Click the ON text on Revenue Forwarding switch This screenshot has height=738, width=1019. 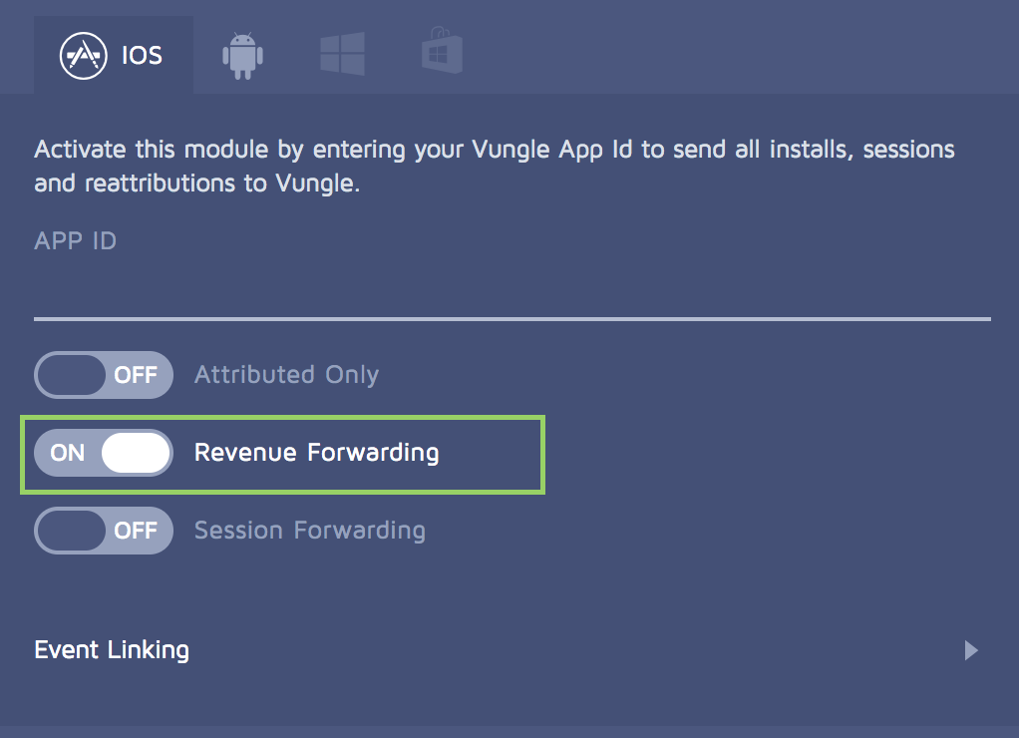click(x=68, y=453)
